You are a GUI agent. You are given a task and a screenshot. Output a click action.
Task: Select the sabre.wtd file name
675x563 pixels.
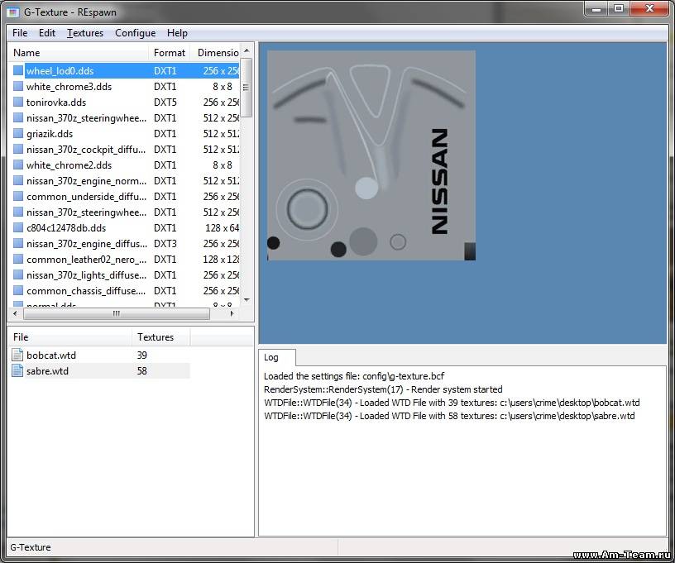tap(47, 370)
